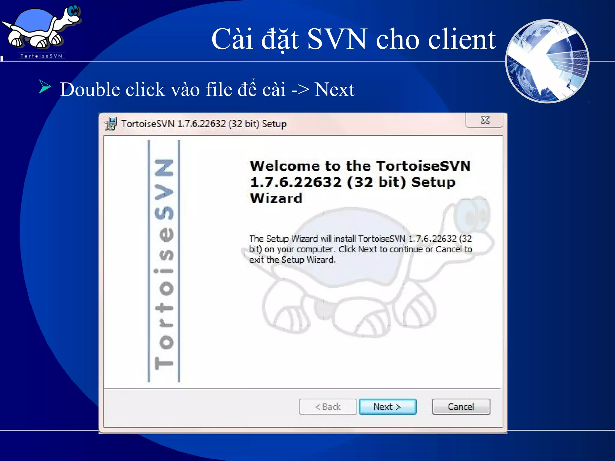Image resolution: width=615 pixels, height=461 pixels.
Task: Click the slide title 'Cài đặt SVN cho client'
Action: 353,39
